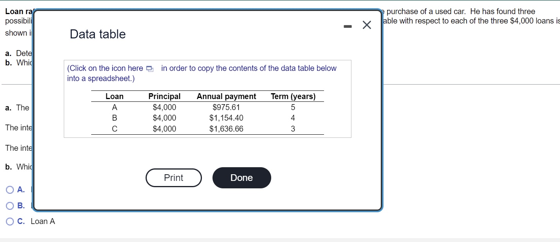Click the 'Click on the icon here' link text
Screen dimensions: 560x242
coord(104,68)
